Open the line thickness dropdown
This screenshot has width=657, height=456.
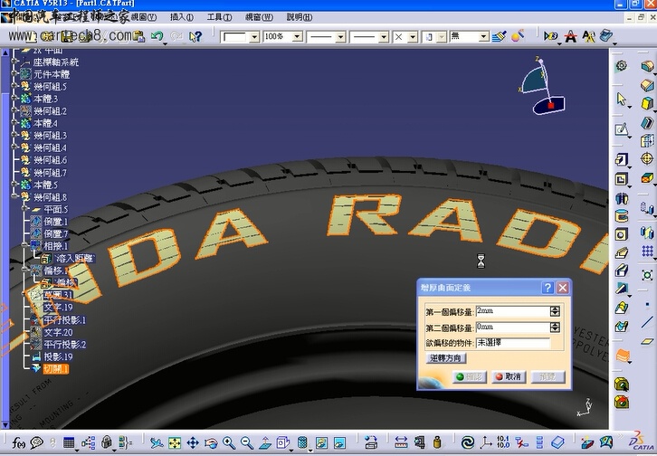(x=340, y=37)
